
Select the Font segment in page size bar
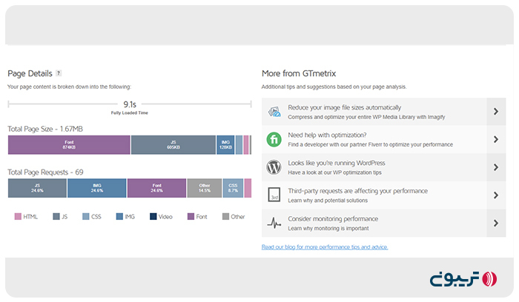(69, 145)
